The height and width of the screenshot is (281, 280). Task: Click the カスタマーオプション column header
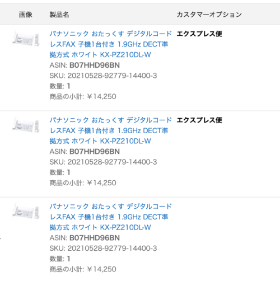(x=209, y=15)
